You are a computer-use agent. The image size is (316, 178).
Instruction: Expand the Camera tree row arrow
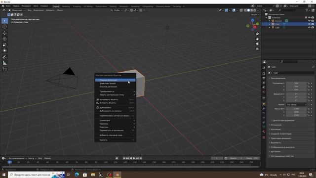pos(270,21)
